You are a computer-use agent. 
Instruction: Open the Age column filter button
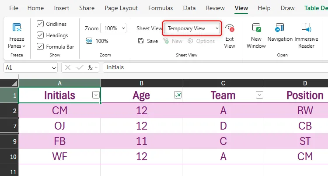pos(178,95)
